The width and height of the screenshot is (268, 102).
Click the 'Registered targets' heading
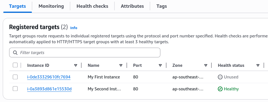(34, 27)
